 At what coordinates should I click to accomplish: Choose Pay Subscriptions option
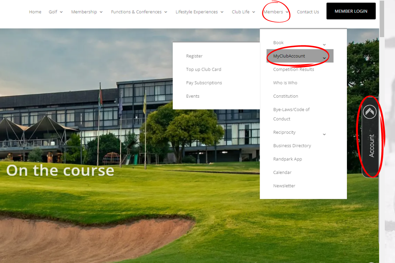204,83
